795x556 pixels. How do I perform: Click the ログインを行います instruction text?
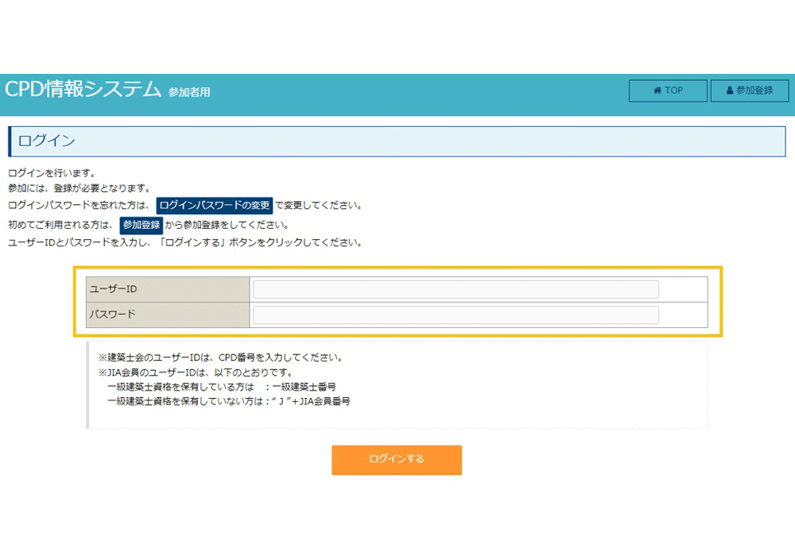52,173
